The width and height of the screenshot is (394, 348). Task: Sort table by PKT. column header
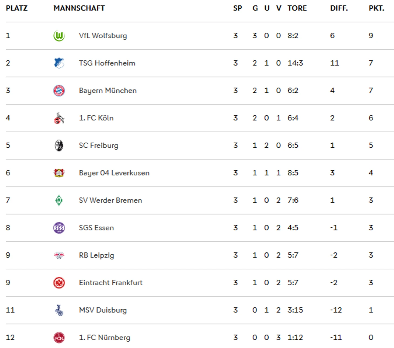(376, 8)
